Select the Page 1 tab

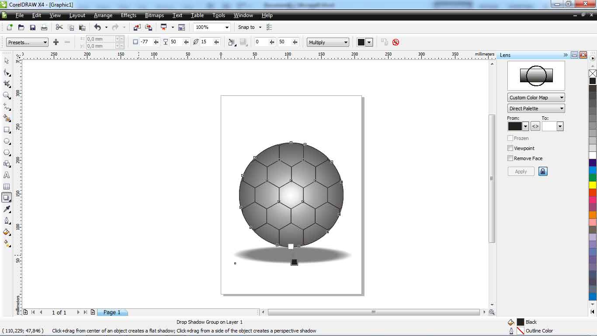[112, 312]
